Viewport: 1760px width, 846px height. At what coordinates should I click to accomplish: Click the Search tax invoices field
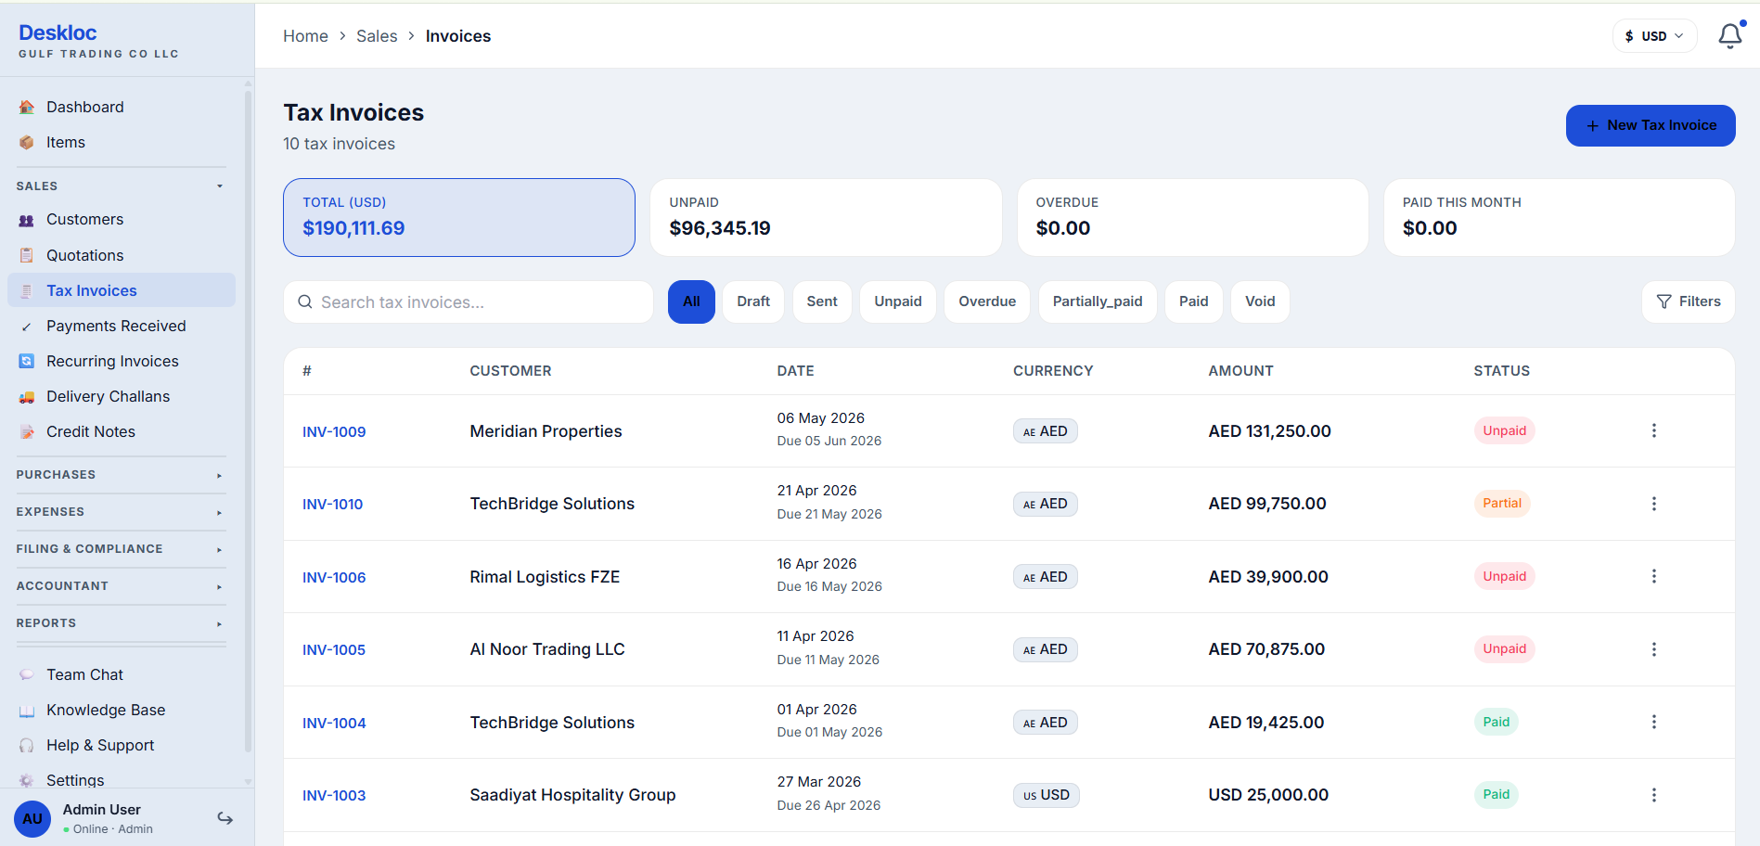pos(469,302)
